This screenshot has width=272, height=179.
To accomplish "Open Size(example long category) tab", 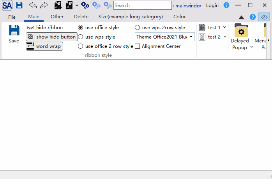I will pyautogui.click(x=131, y=17).
